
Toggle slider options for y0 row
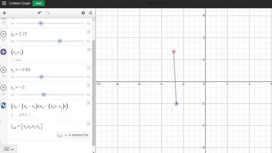3,40
